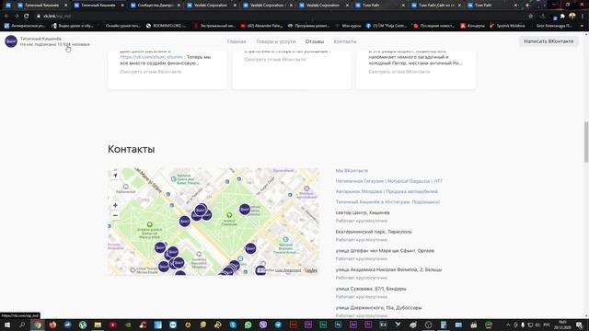This screenshot has height=331, width=589.
Task: Reload the page with browser refresh icon
Action: pyautogui.click(x=27, y=17)
